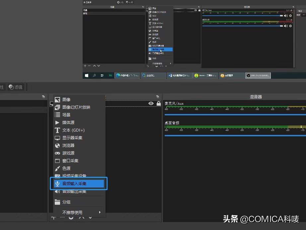Select the 媒体源 (Media Source) icon

57,122
